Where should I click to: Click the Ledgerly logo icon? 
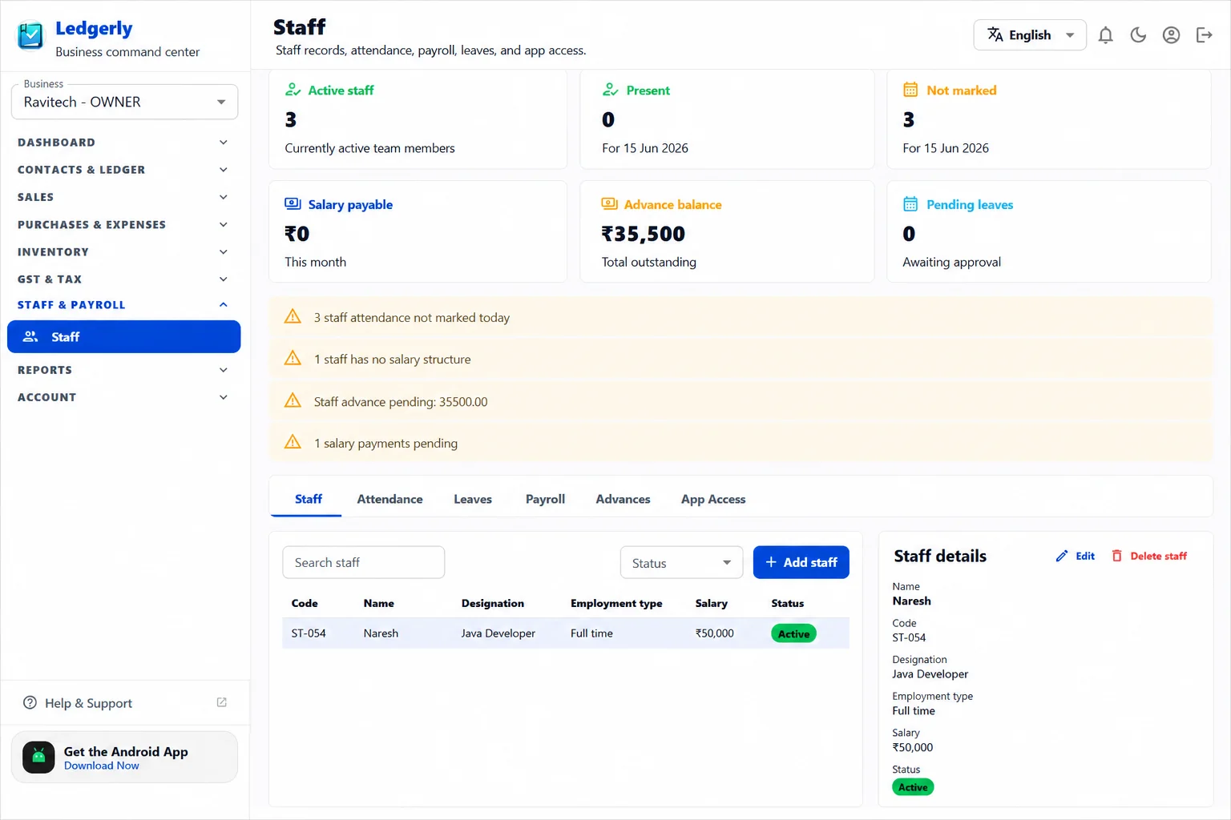(30, 35)
